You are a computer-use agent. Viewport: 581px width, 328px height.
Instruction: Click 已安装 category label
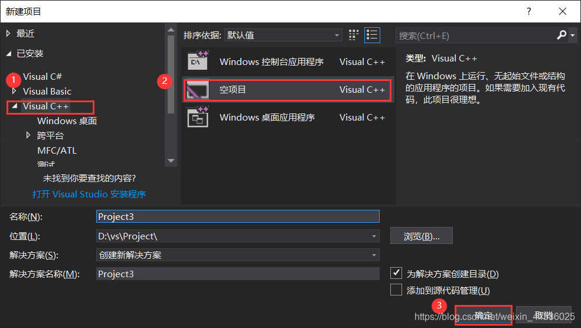(30, 54)
